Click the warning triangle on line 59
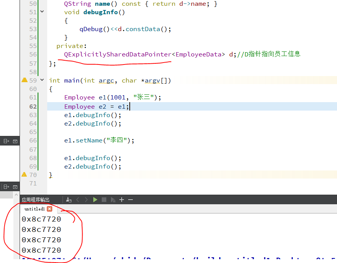The image size is (337, 263). coord(24,80)
